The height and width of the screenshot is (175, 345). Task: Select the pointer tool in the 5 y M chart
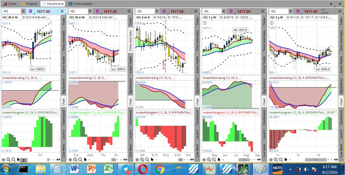coord(285,159)
